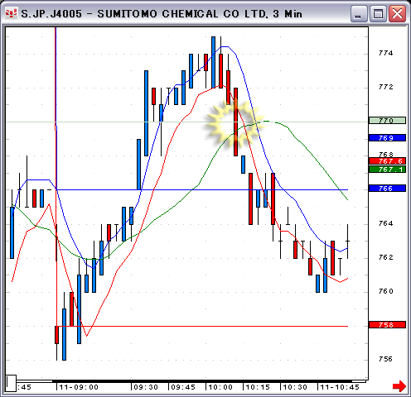This screenshot has width=411, height=397.
Task: Close the chart window with red X
Action: [x=397, y=13]
